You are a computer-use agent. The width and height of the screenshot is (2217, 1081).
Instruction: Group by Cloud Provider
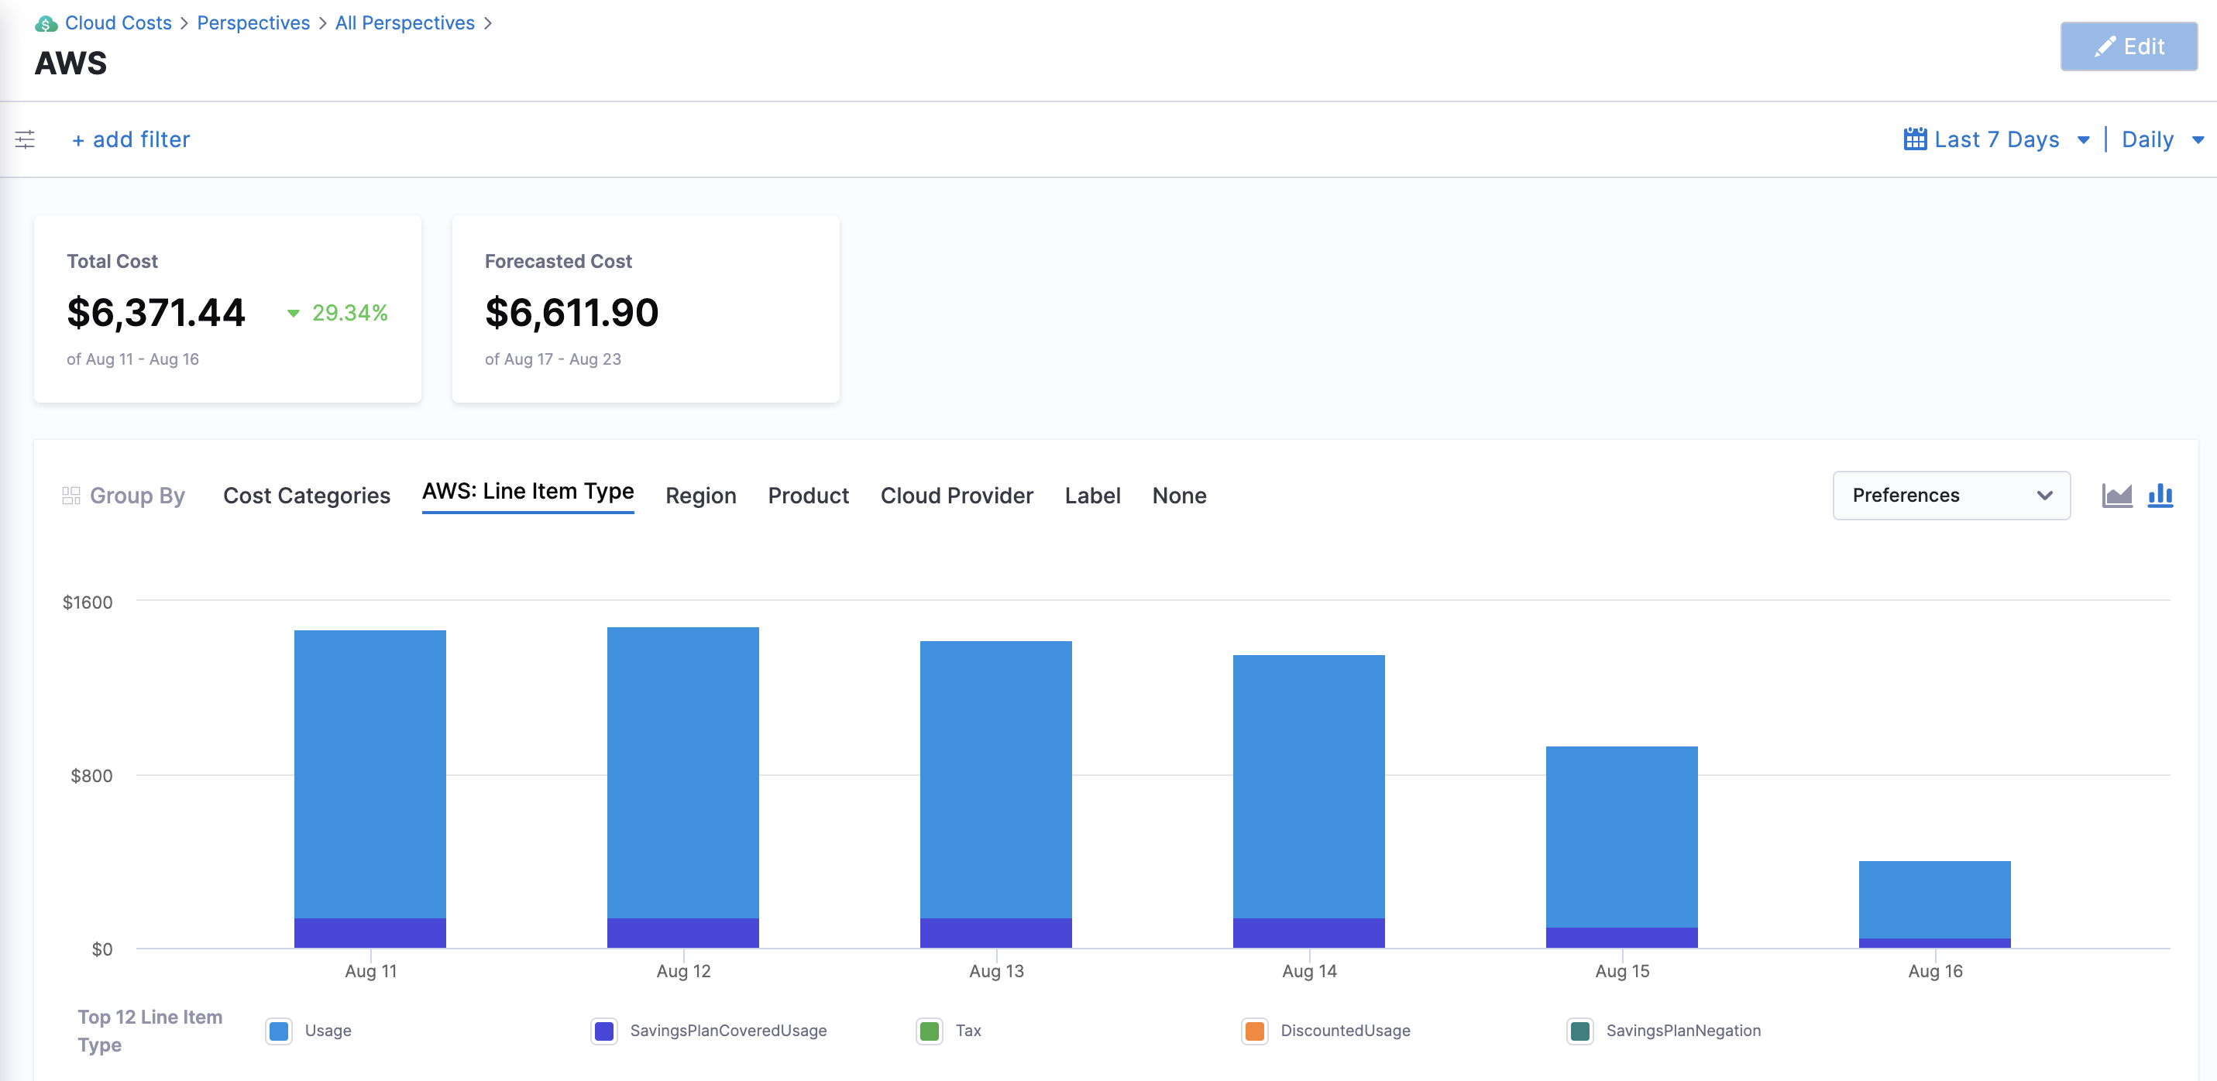[956, 496]
